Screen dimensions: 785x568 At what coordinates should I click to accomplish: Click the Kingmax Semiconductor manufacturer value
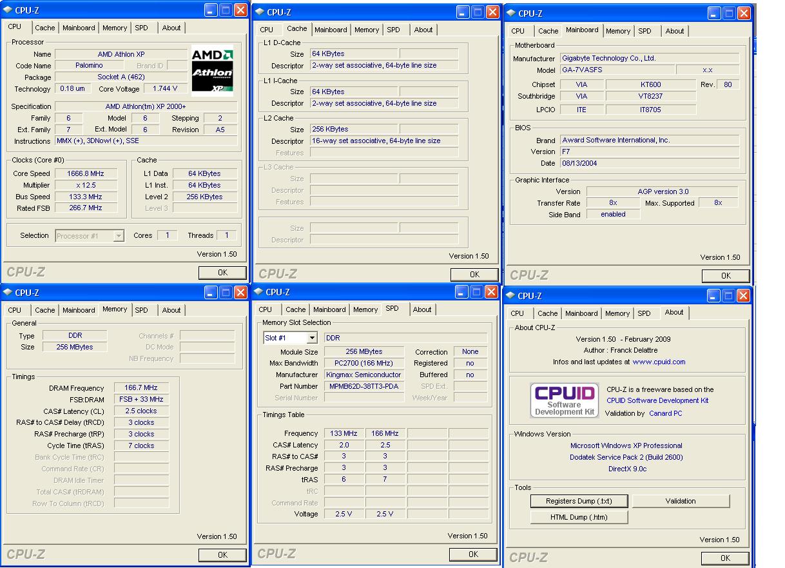(x=363, y=375)
